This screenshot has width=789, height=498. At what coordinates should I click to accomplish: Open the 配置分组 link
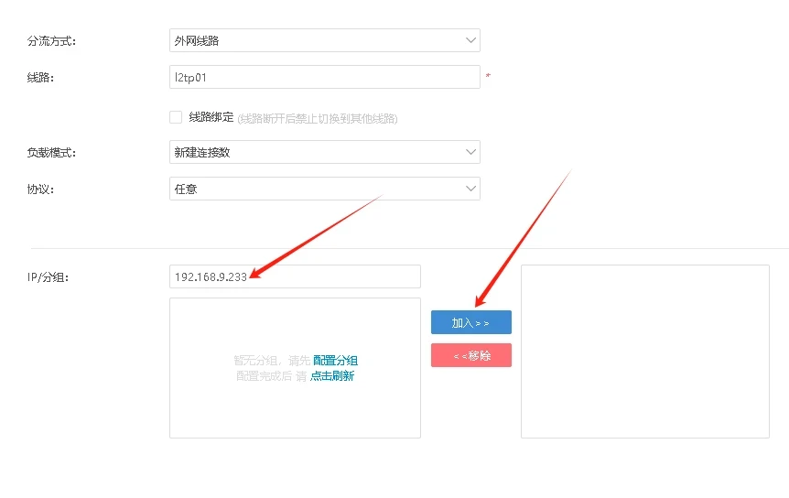[x=335, y=361]
